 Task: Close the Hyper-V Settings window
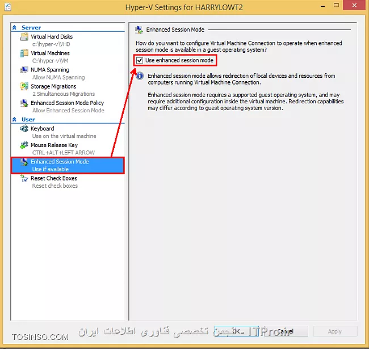[x=354, y=5]
